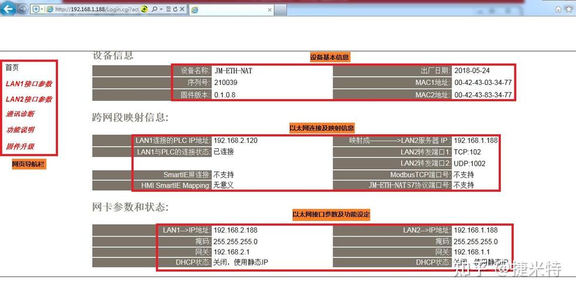Open the shield icon dropdown left of URL
Screen dimensions: 576x293
click(x=37, y=9)
